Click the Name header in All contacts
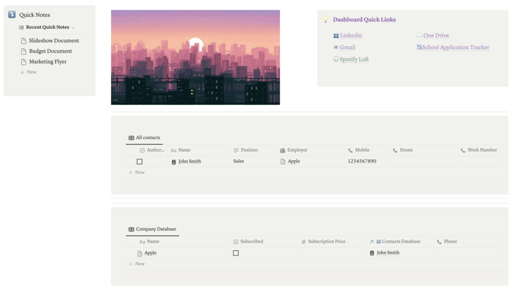This screenshot has height=291, width=526. pyautogui.click(x=184, y=150)
